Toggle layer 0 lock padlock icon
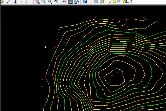Screen dimensions: 166x111 tap(124, 1)
